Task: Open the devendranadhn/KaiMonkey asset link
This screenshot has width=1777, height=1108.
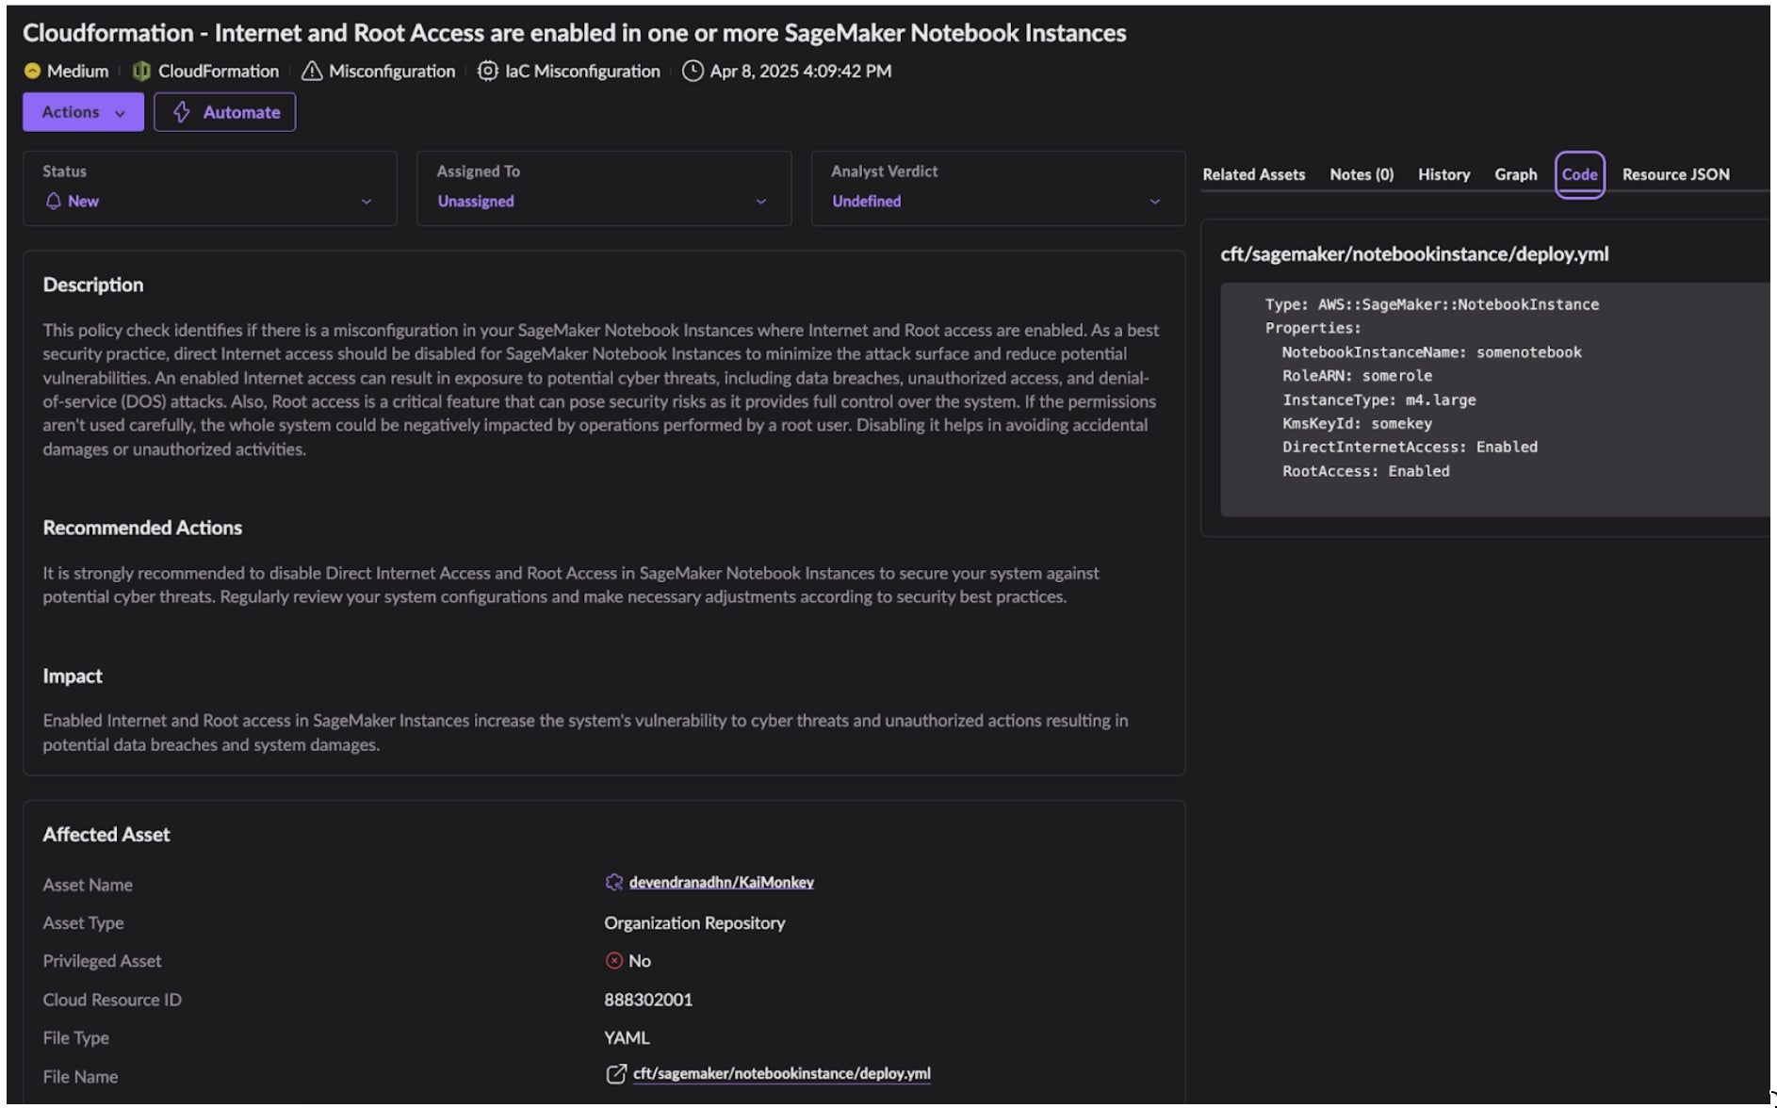Action: click(x=721, y=883)
